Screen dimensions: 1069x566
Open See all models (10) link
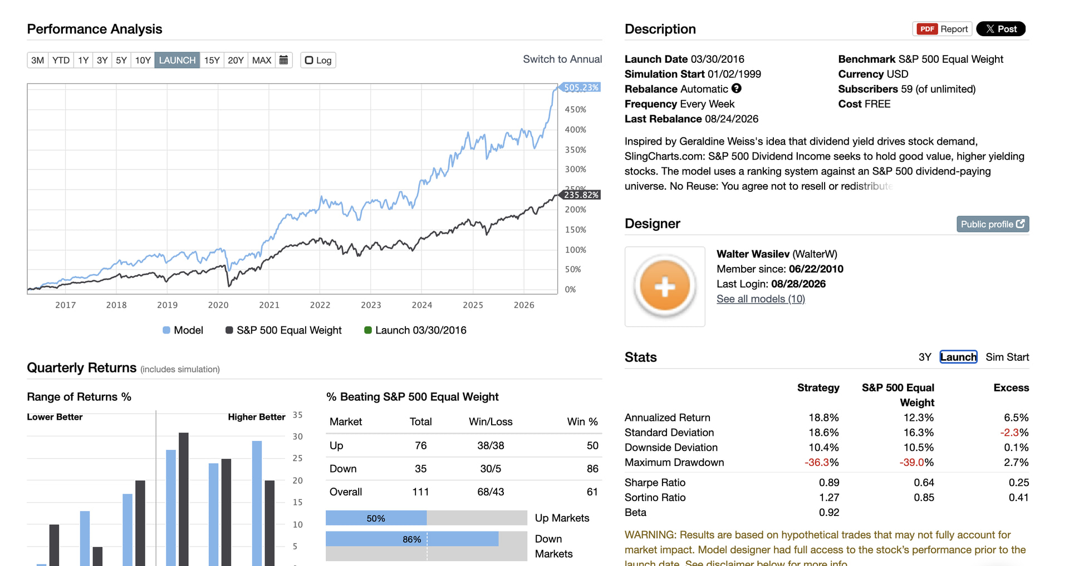761,299
